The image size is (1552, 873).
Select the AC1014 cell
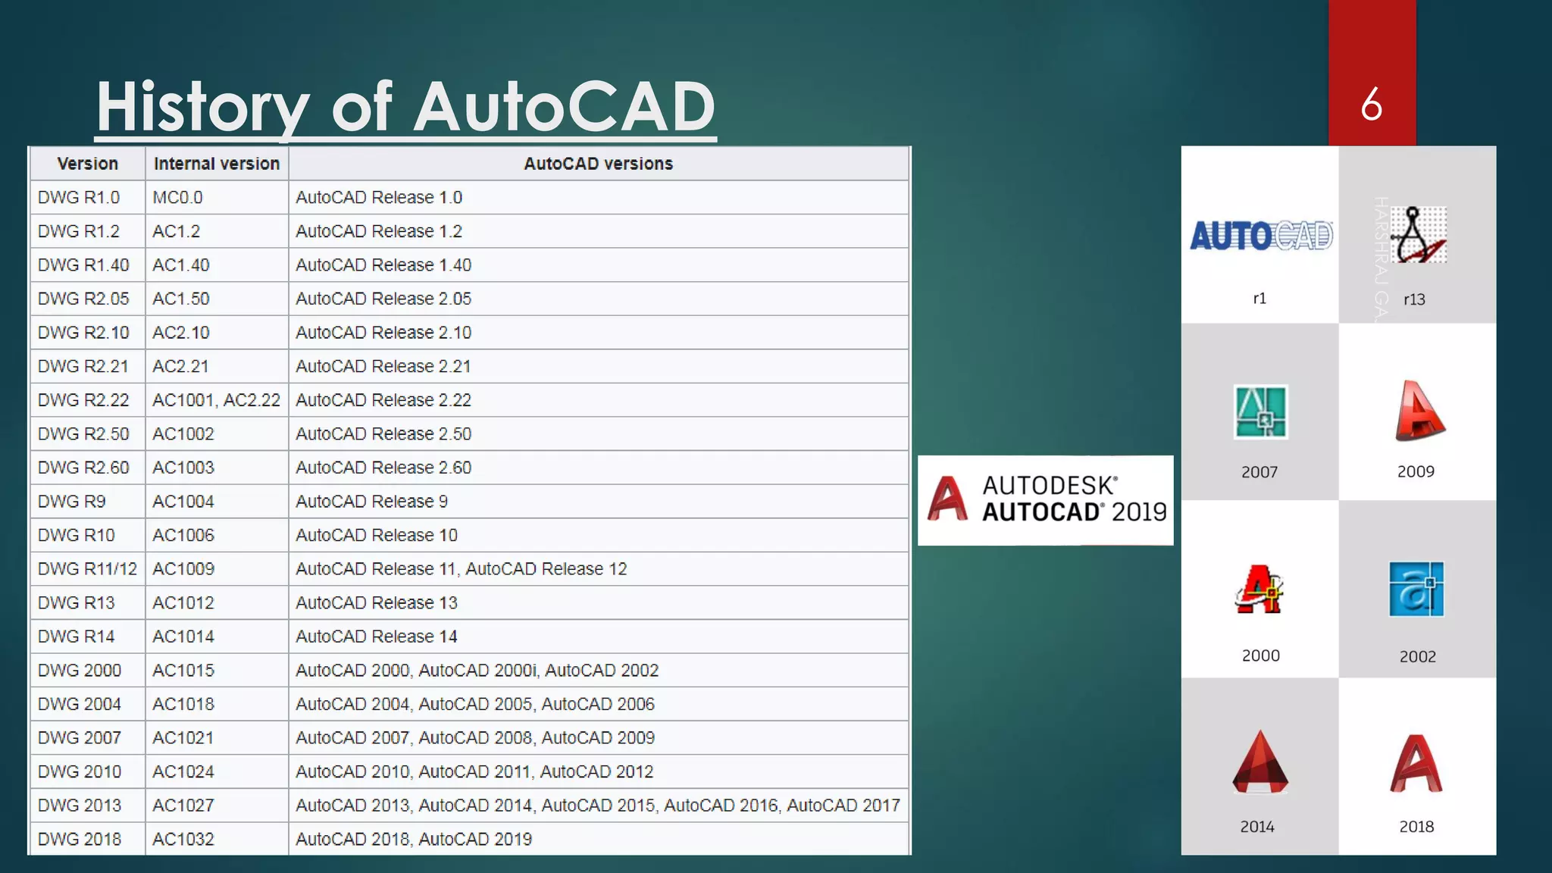coord(217,637)
